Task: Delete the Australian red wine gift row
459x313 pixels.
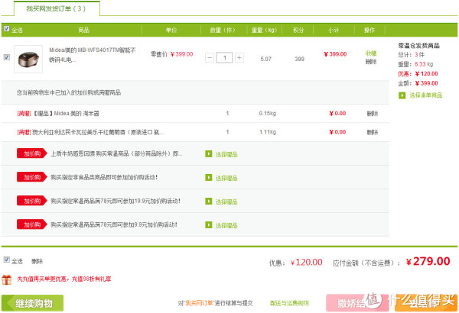Action: [x=373, y=132]
